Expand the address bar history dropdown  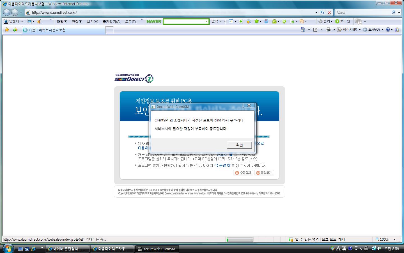[316, 12]
